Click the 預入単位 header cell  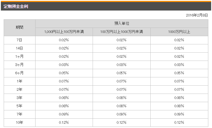tap(122, 24)
